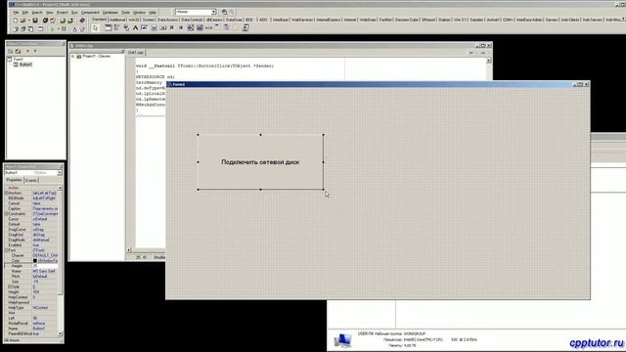Switch to Win32 palette tab
The width and height of the screenshot is (626, 352).
(134, 20)
